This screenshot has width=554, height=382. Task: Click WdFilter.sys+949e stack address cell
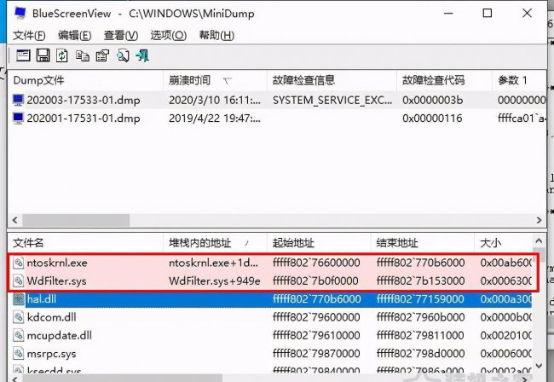pyautogui.click(x=215, y=281)
